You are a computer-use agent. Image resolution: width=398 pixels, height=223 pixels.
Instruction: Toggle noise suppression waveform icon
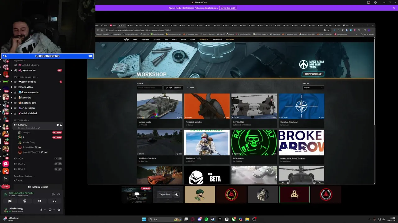[x=53, y=194]
